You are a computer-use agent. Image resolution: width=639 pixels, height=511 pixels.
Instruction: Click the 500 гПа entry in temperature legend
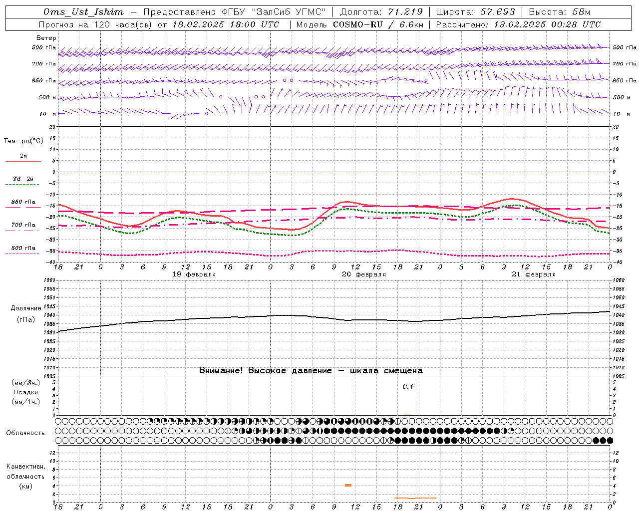23,248
